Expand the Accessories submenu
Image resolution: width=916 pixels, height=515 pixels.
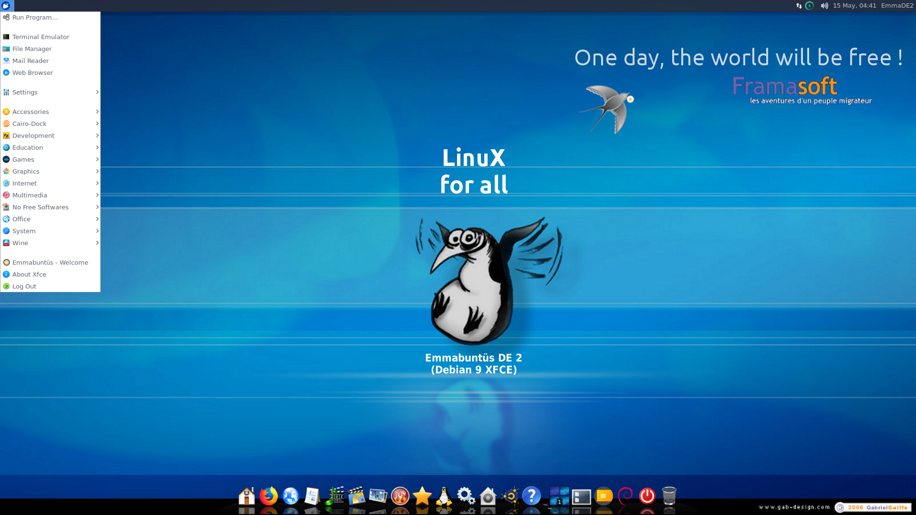pyautogui.click(x=50, y=112)
